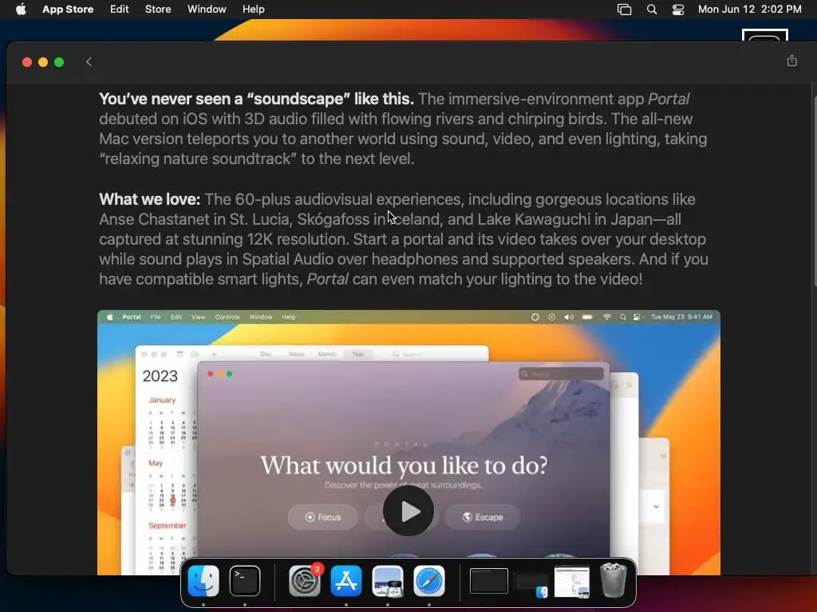Open the share button in window toolbar
Screen dimensions: 817x612
pyautogui.click(x=791, y=61)
